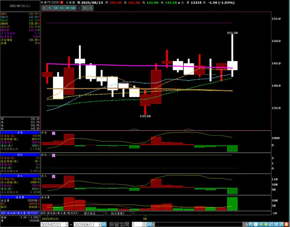Click the gray square icon before the date header
This screenshot has width=290, height=227.
tap(79, 2)
